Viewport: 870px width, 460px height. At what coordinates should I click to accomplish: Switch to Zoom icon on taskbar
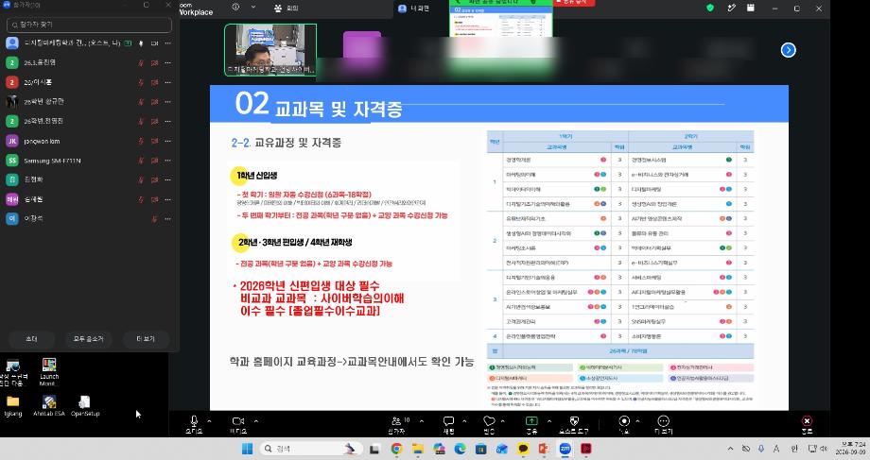tap(565, 449)
